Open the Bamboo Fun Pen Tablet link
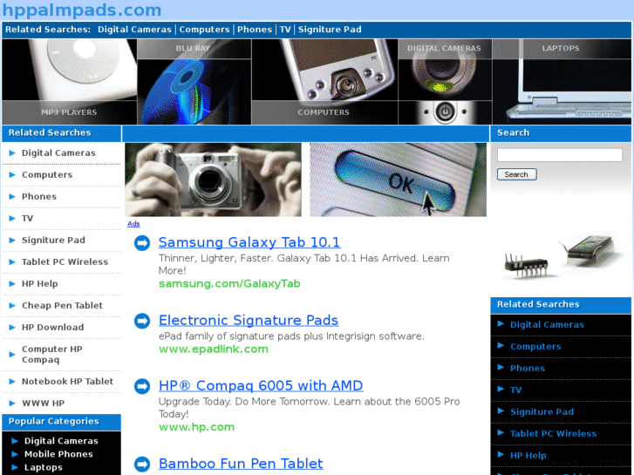The image size is (634, 475). 241,464
